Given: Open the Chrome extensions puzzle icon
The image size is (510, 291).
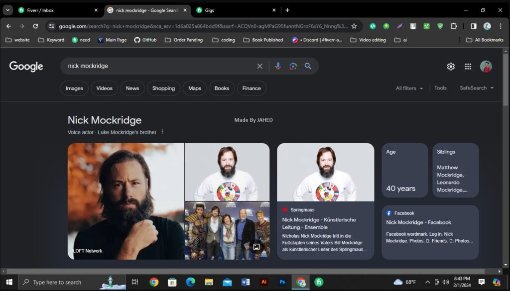Looking at the screenshot, I should [454, 26].
